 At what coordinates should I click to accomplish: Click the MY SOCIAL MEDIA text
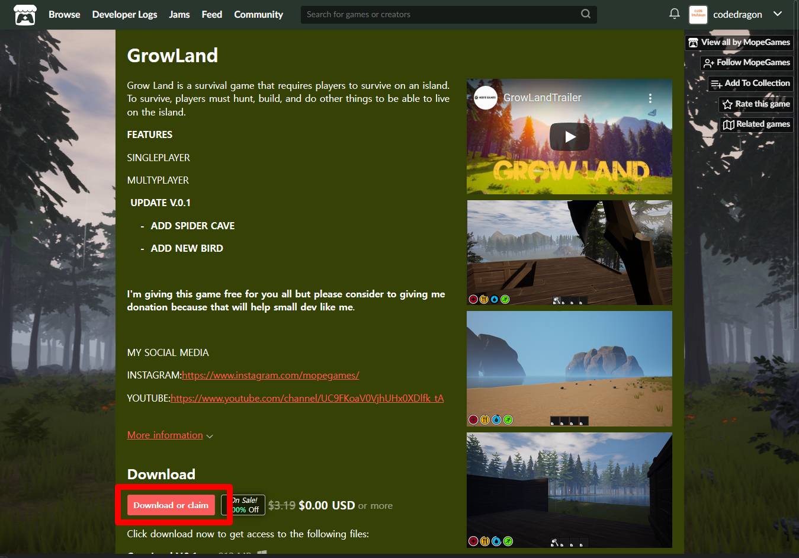(168, 353)
